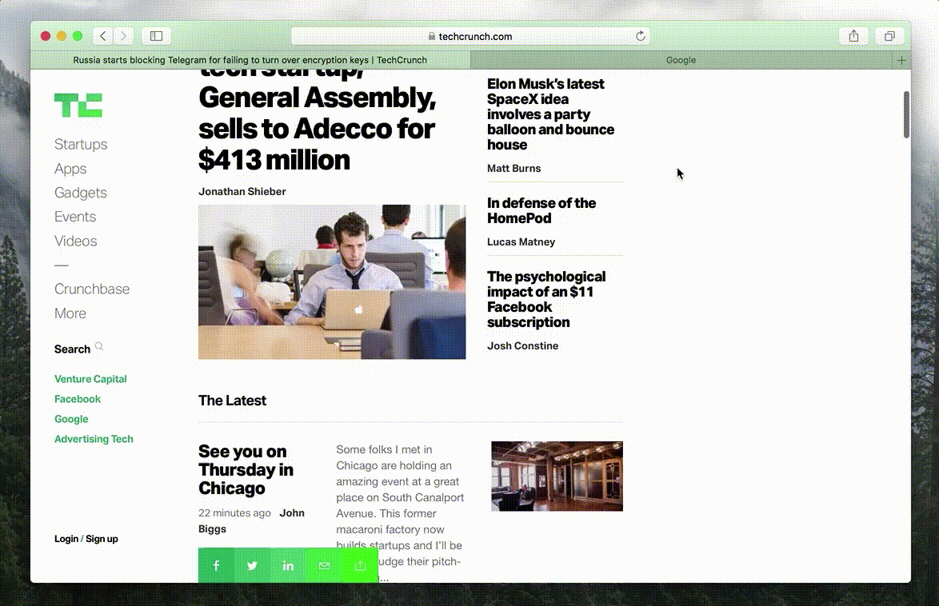Switch to the Google tab

(x=681, y=60)
